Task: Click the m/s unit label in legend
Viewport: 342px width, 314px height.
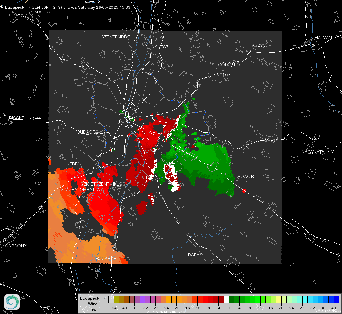Action: point(93,309)
